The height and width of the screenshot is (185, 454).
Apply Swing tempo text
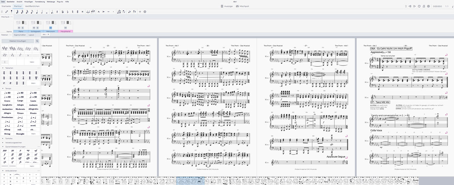coord(7,134)
